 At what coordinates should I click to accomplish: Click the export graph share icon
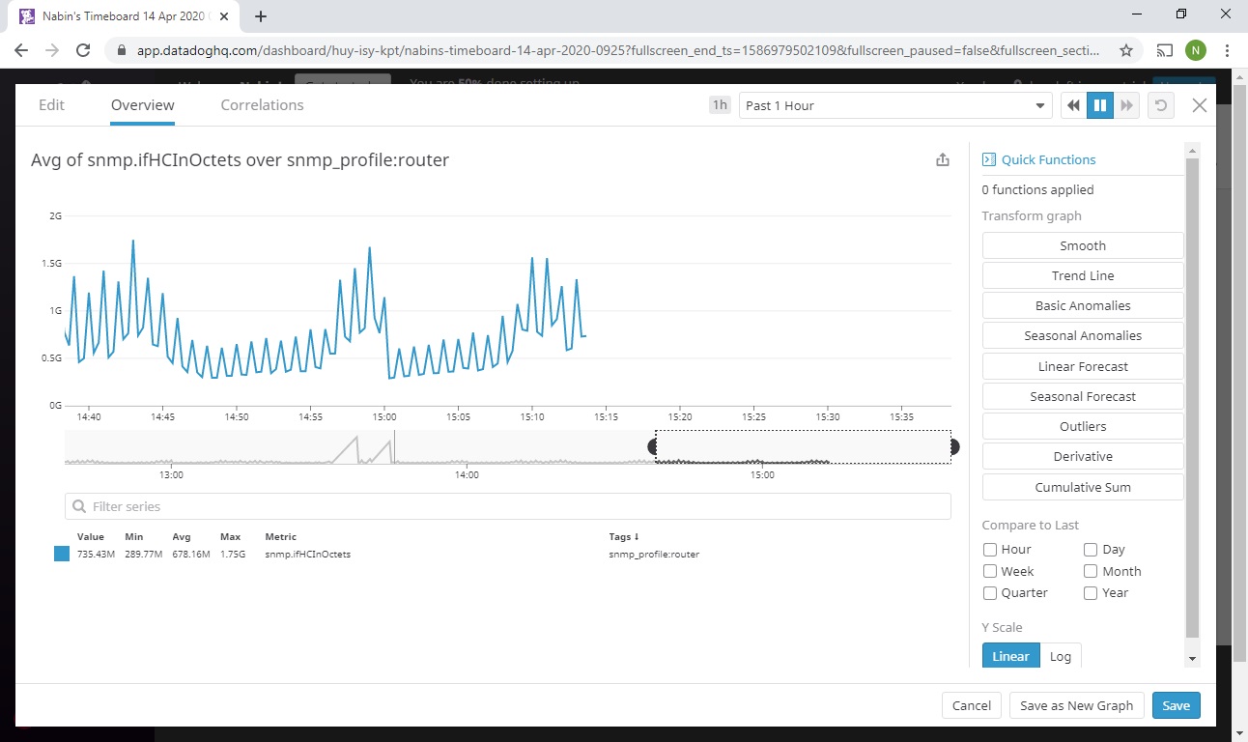point(943,160)
